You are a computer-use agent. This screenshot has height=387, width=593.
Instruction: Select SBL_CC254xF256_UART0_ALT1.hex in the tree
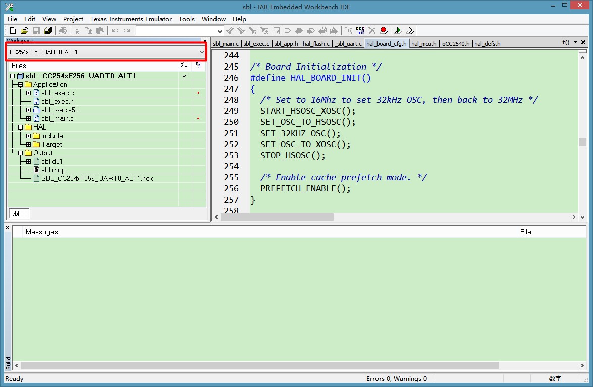point(97,178)
